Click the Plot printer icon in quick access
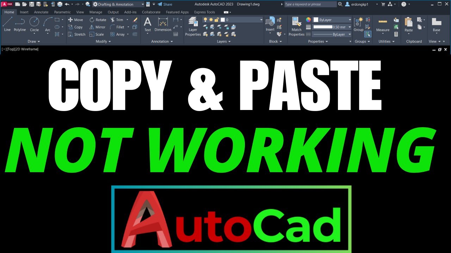The width and height of the screenshot is (451, 253). [x=60, y=4]
